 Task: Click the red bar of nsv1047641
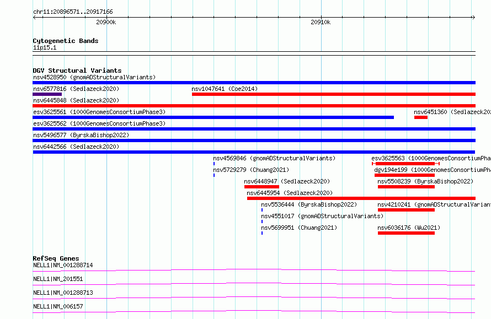coord(333,94)
